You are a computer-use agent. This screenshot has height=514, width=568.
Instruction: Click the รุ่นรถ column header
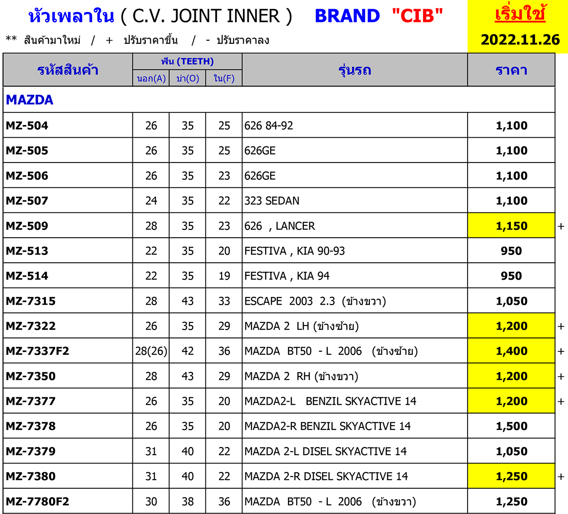tap(355, 70)
